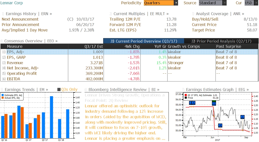259x142 pixels.
Task: Click Buy/Hold/Sell value 8/13/0
Action: 250,19
